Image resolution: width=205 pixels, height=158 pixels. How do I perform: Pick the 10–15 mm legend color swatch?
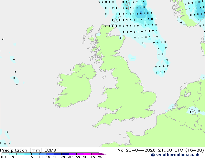[x=43, y=154]
